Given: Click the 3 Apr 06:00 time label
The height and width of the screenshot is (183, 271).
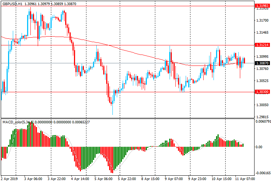Looking at the screenshot, I should click(33, 179).
